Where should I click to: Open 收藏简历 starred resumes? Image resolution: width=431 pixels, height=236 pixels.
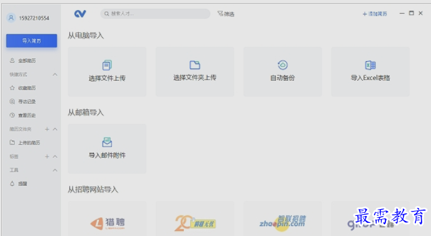pyautogui.click(x=23, y=88)
